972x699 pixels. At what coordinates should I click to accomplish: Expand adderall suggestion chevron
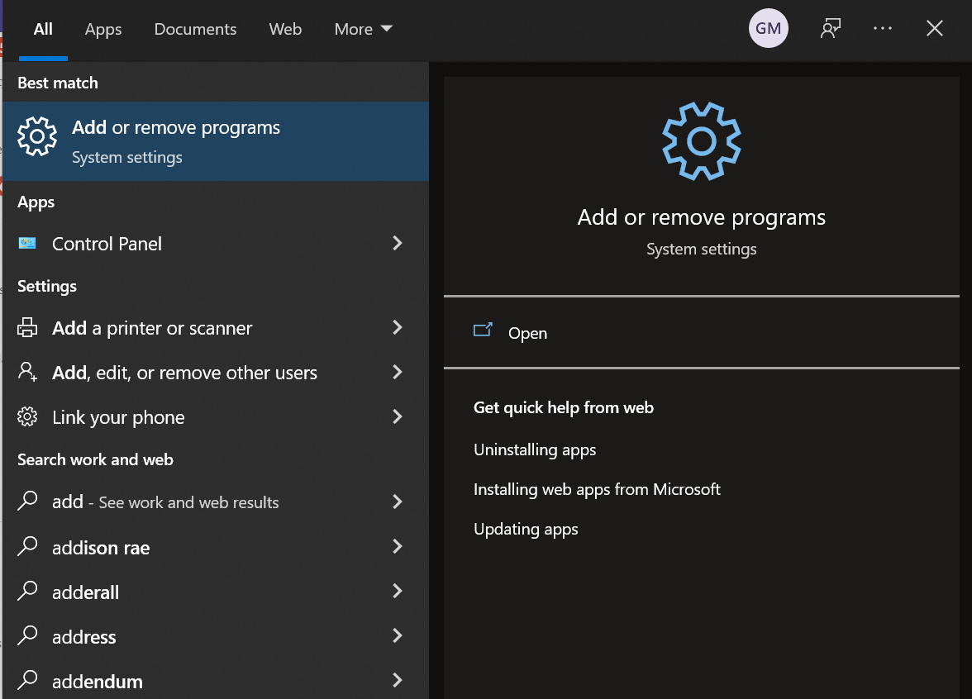tap(398, 592)
